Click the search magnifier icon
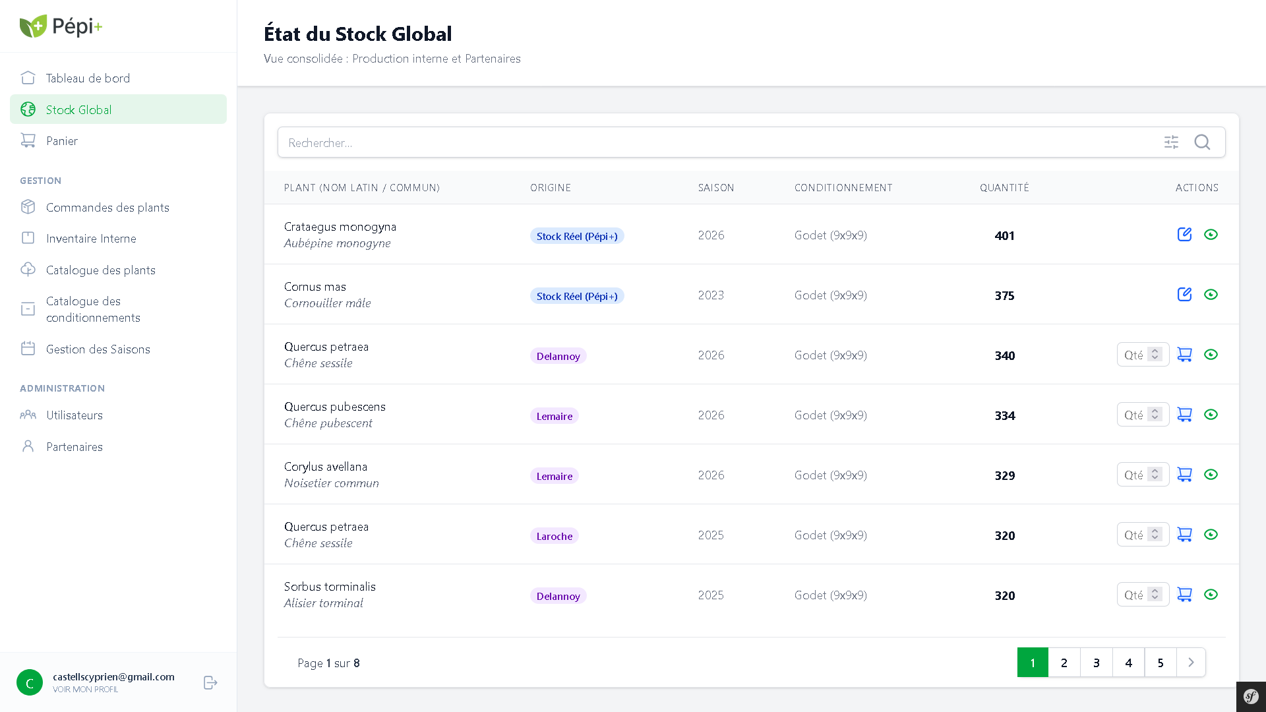Screen dimensions: 1266x712 (1202, 142)
